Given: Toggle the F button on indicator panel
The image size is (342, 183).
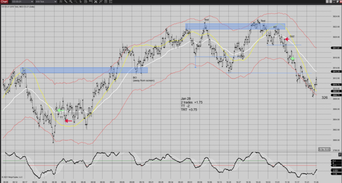Looking at the screenshot, I should point(339,155).
